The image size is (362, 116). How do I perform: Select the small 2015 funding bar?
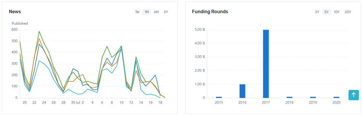[x=219, y=97]
